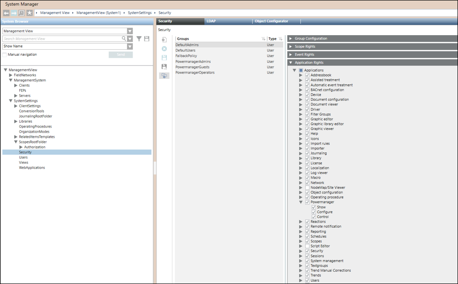Expand the FieldNetworks tree node

pos(11,75)
